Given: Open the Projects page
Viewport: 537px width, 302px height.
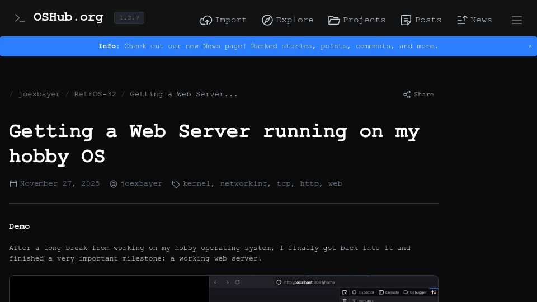Looking at the screenshot, I should 357,20.
